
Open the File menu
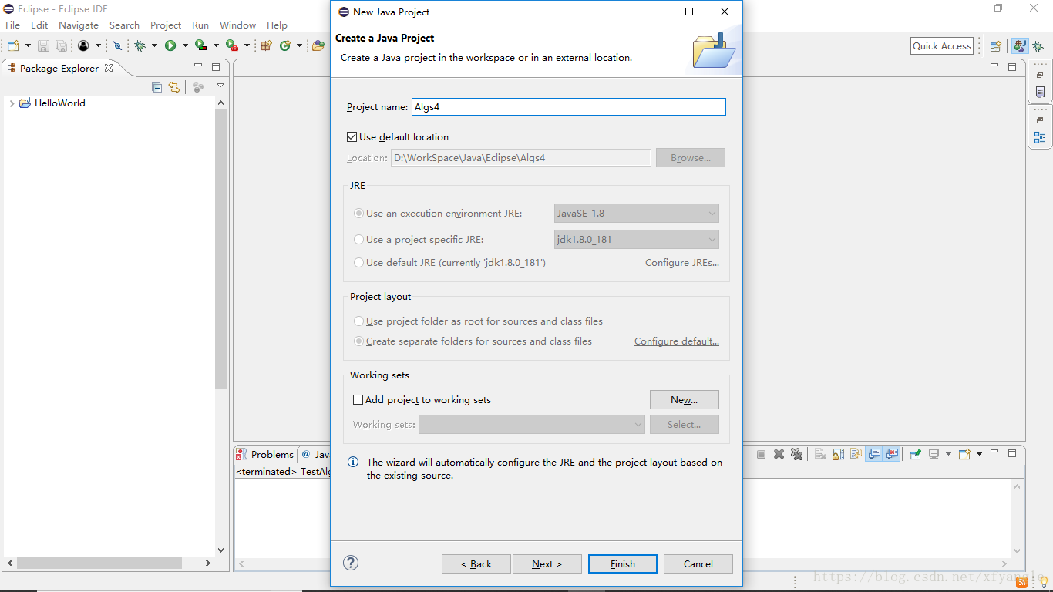(x=13, y=25)
